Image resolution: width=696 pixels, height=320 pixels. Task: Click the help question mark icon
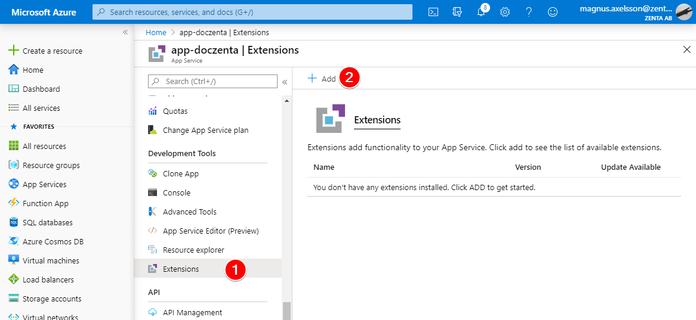(528, 12)
